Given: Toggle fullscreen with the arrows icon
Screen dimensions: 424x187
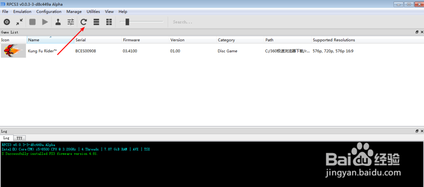Looking at the screenshot, I should click(20, 22).
